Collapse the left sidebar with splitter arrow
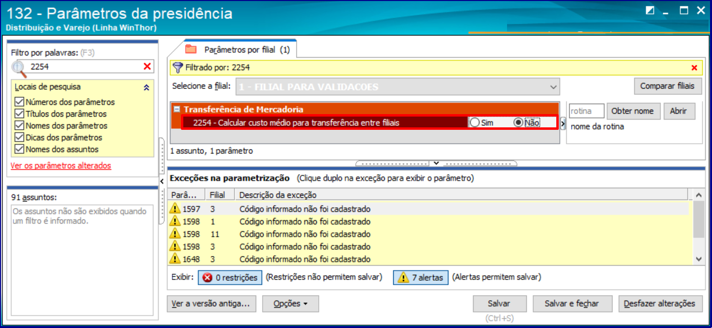The width and height of the screenshot is (712, 328). tap(162, 182)
